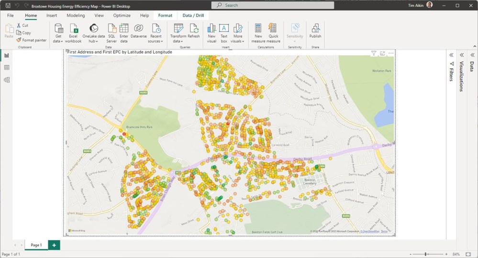Click the Format painter button
478x258 pixels.
[x=32, y=40]
